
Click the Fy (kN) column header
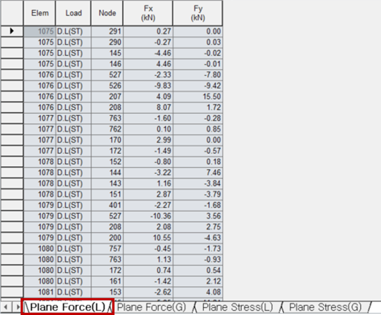click(197, 13)
